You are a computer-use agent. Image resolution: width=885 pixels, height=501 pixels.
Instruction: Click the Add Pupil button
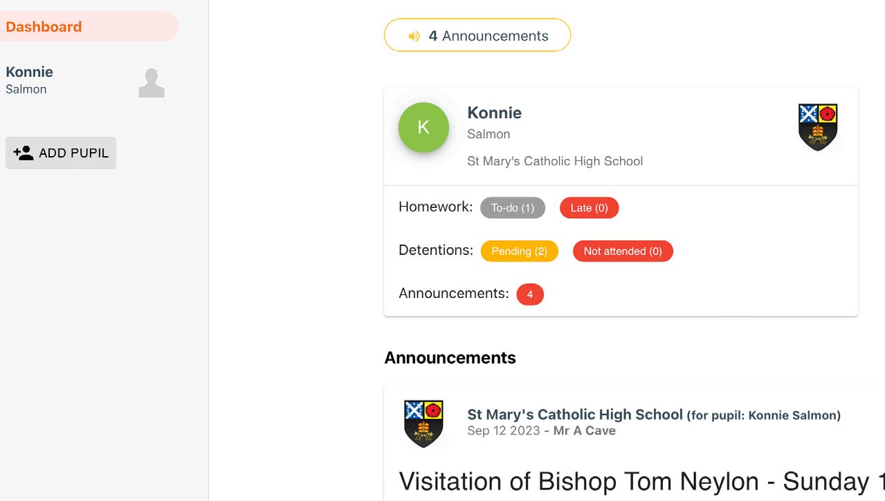click(61, 153)
